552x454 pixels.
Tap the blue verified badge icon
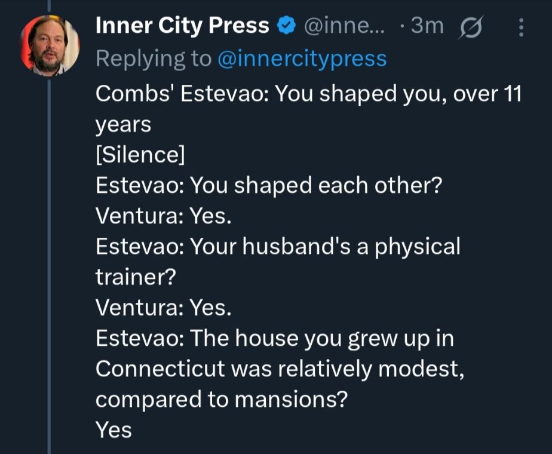pyautogui.click(x=288, y=26)
